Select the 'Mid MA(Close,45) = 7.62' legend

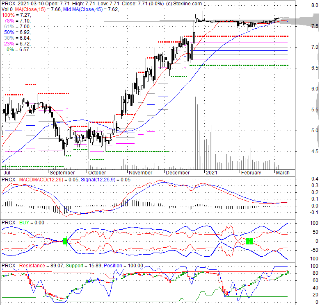(91, 9)
